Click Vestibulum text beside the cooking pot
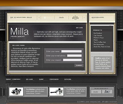 point(35,91)
